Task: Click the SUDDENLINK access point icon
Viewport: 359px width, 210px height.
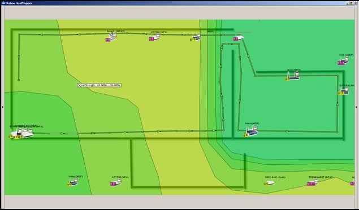Action: click(343, 91)
